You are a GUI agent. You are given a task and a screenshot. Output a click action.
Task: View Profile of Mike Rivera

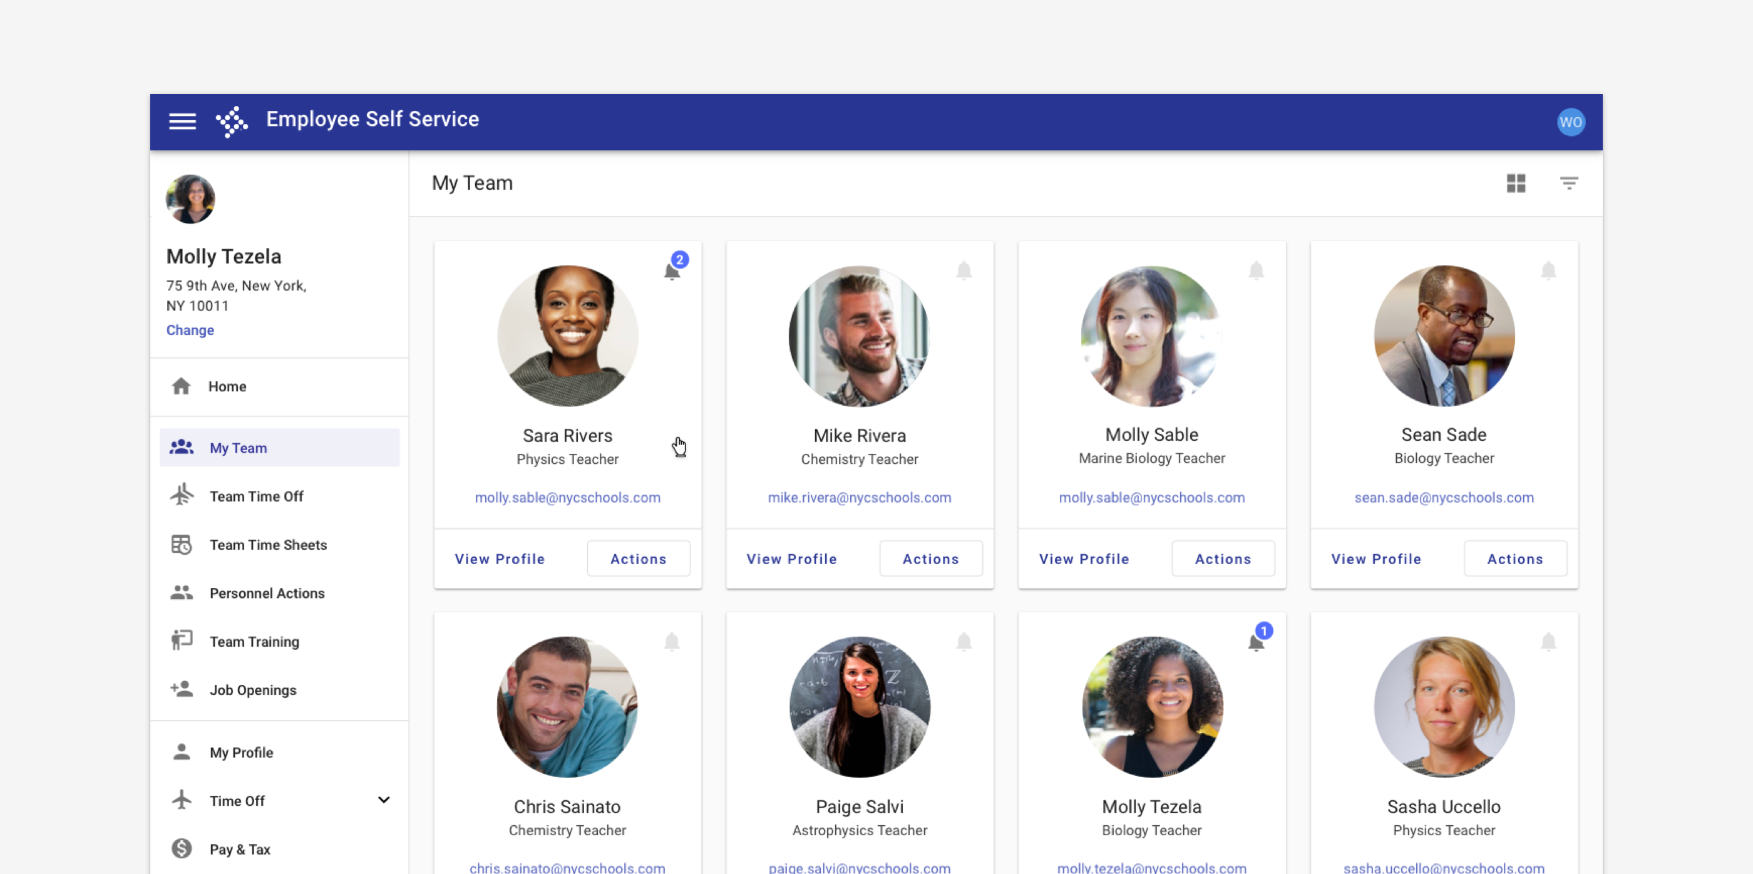pyautogui.click(x=791, y=559)
